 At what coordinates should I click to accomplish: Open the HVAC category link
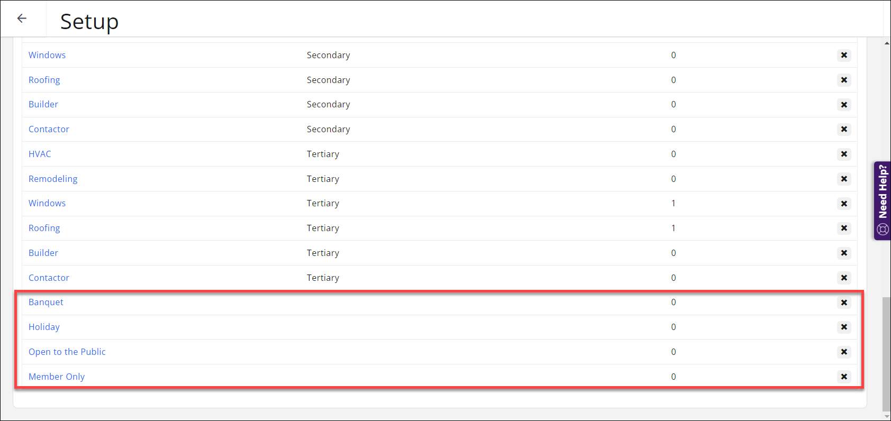coord(40,154)
